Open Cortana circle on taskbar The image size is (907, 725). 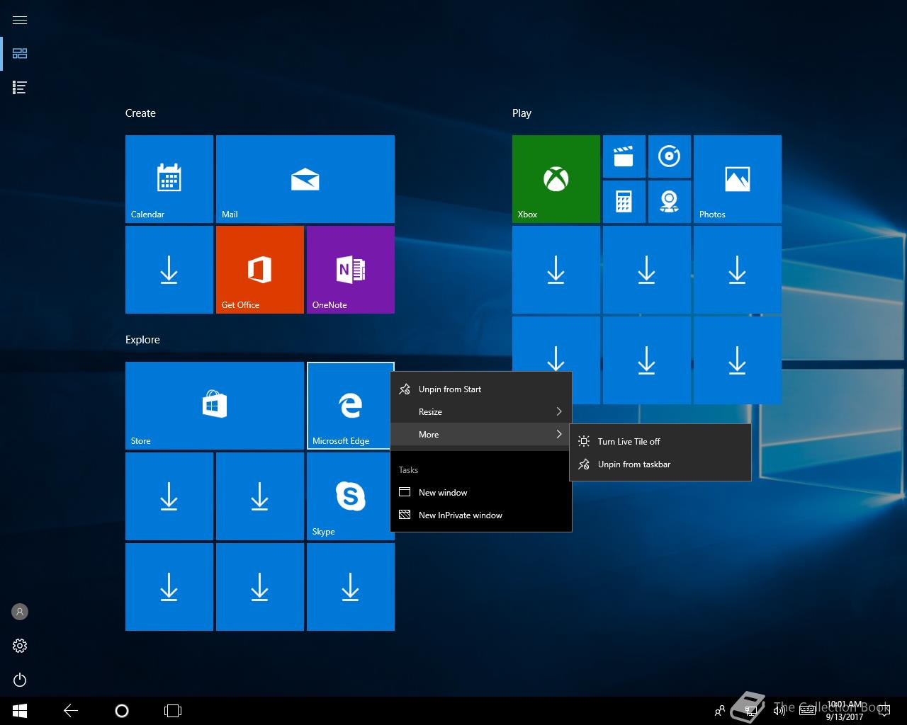pos(122,711)
